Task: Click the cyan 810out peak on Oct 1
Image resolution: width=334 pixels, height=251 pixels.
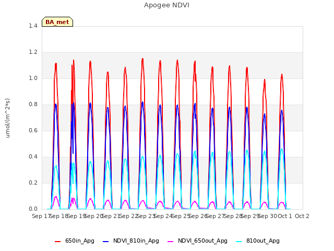Action: point(282,149)
